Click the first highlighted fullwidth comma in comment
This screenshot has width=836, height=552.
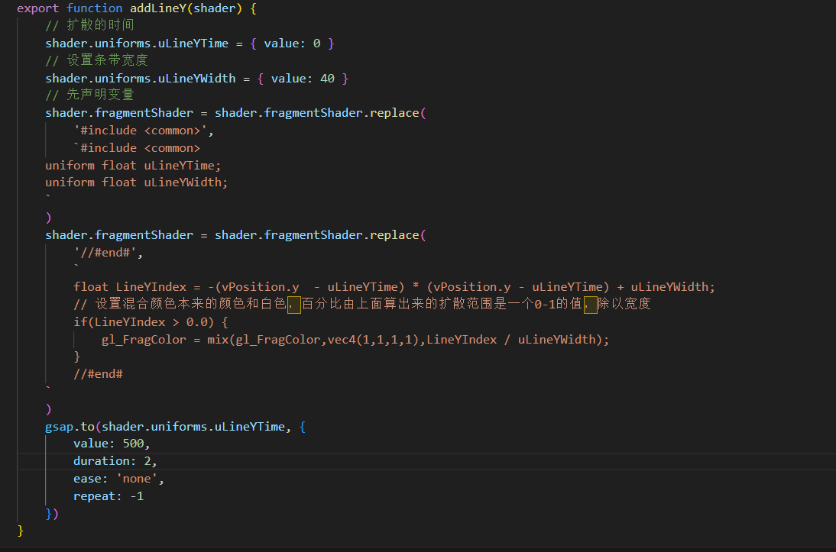click(294, 304)
